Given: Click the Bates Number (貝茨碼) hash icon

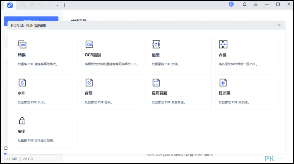Looking at the screenshot, I should (223, 82).
